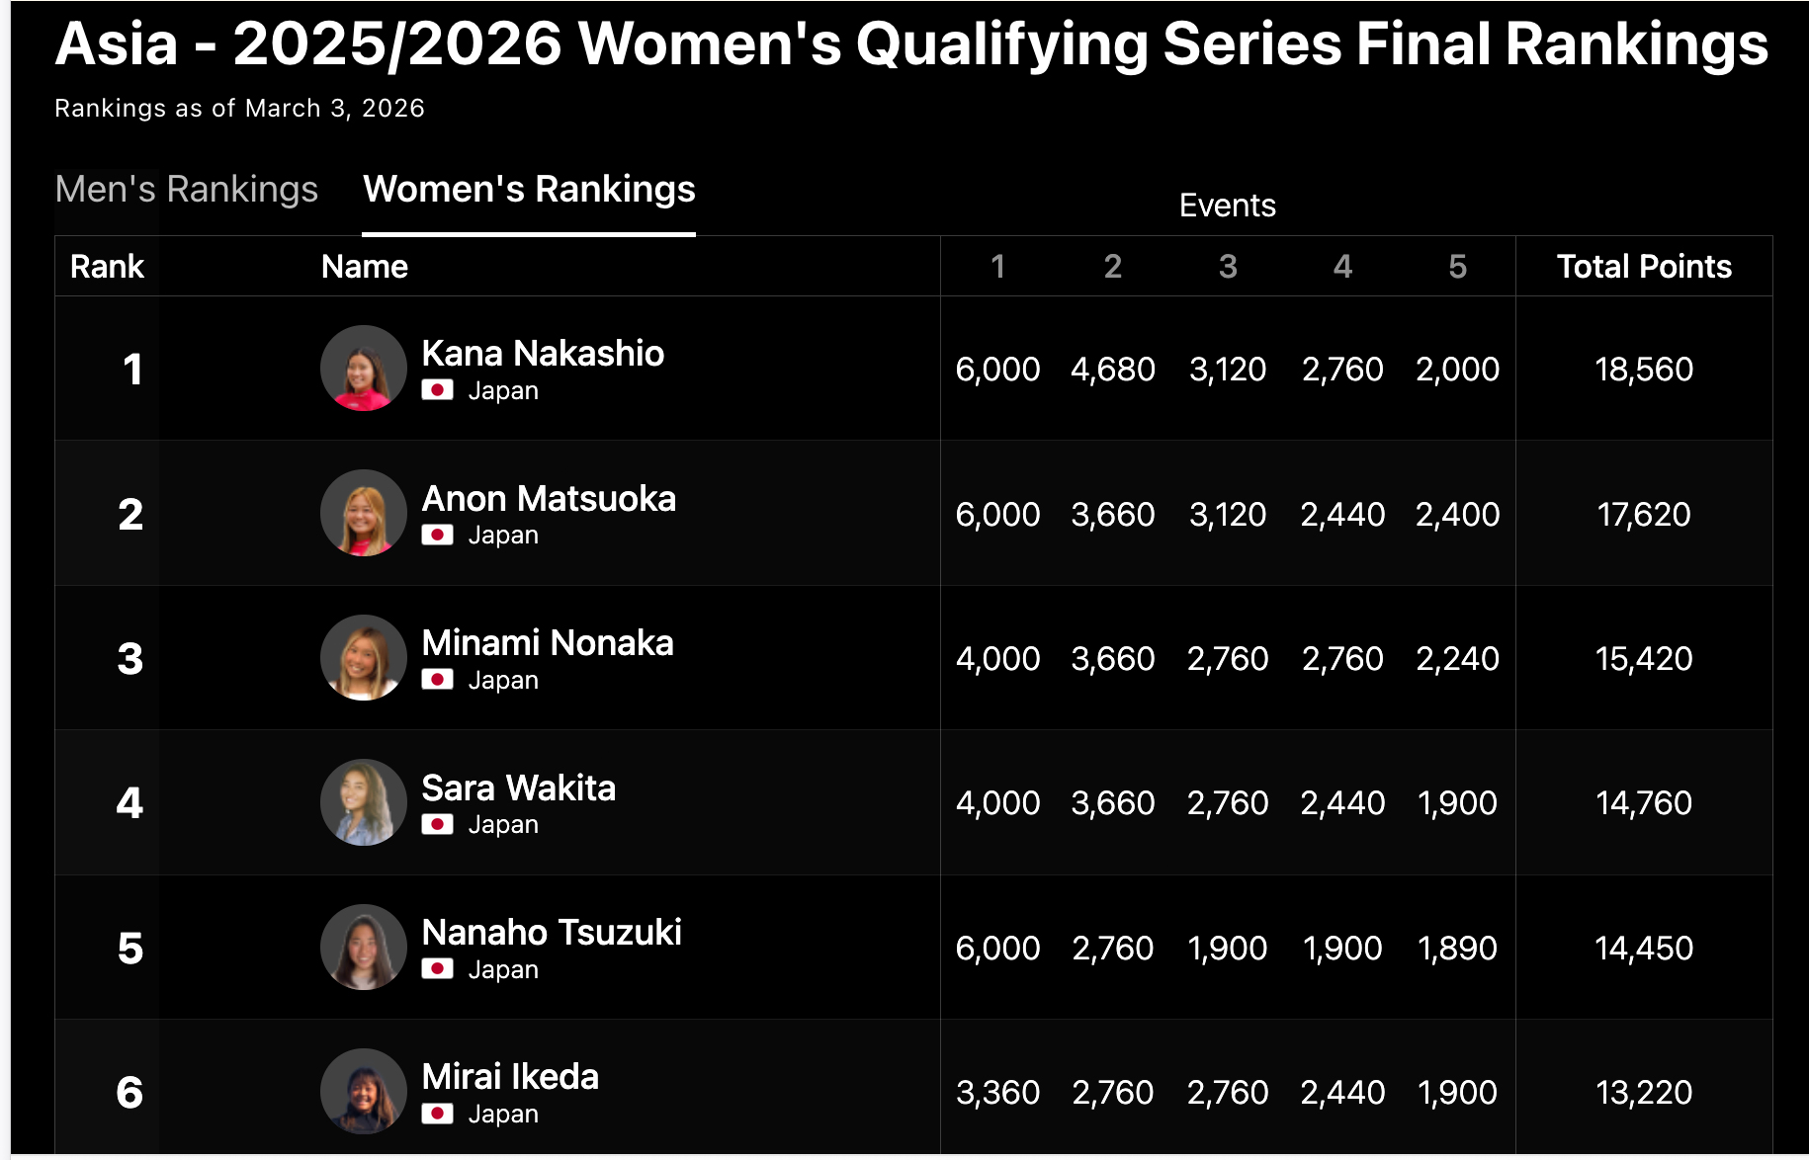Click the Rank column header
1809x1160 pixels.
[x=107, y=266]
